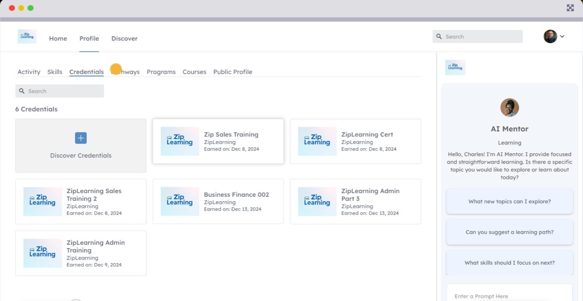This screenshot has width=583, height=301.
Task: Click the badge on Business Finance 002 credential
Action: coord(179,201)
